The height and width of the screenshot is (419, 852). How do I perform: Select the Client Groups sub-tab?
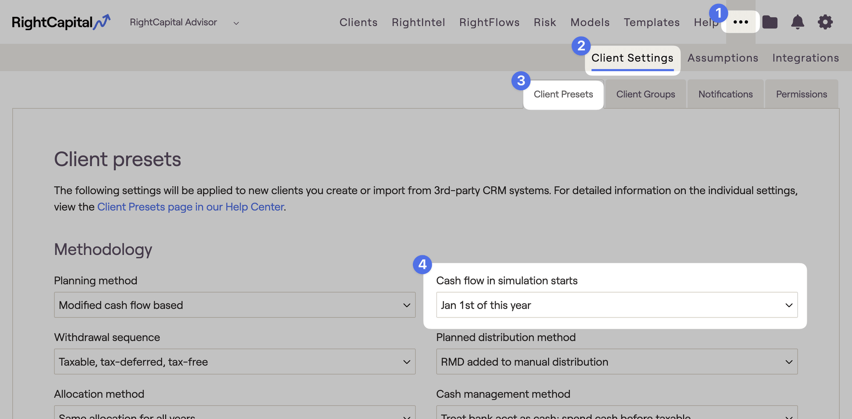pyautogui.click(x=646, y=94)
